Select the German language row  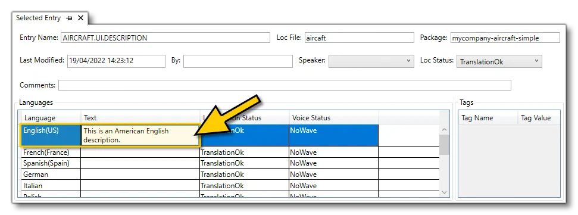click(51, 175)
